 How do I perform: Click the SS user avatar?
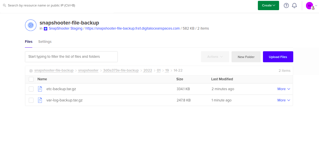click(309, 6)
